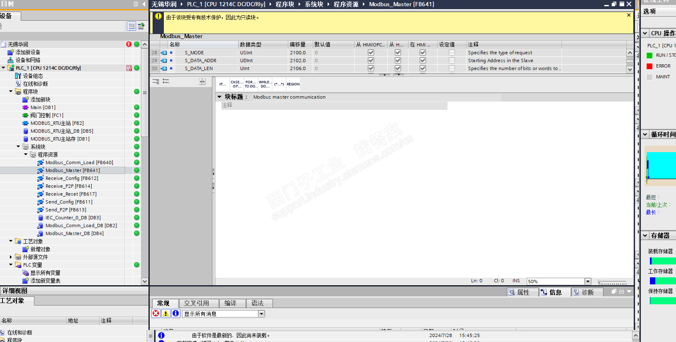Collapse the 程序资源 folder
This screenshot has height=342, width=676.
(x=26, y=154)
